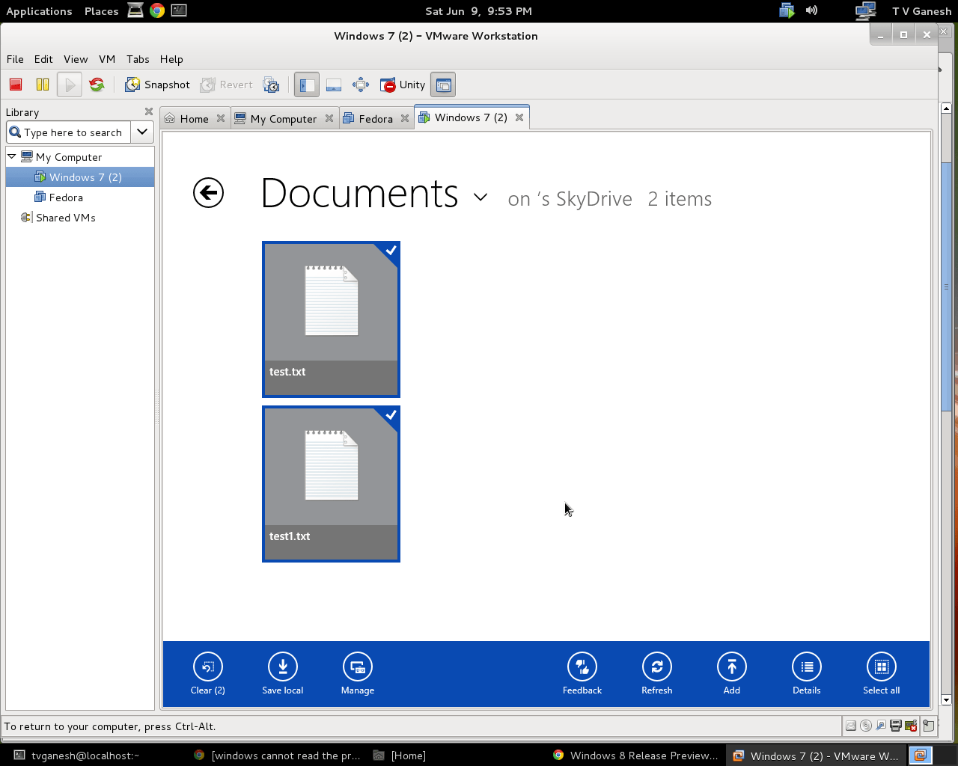This screenshot has width=958, height=766.
Task: Click the printer status icon
Action: pyautogui.click(x=895, y=726)
